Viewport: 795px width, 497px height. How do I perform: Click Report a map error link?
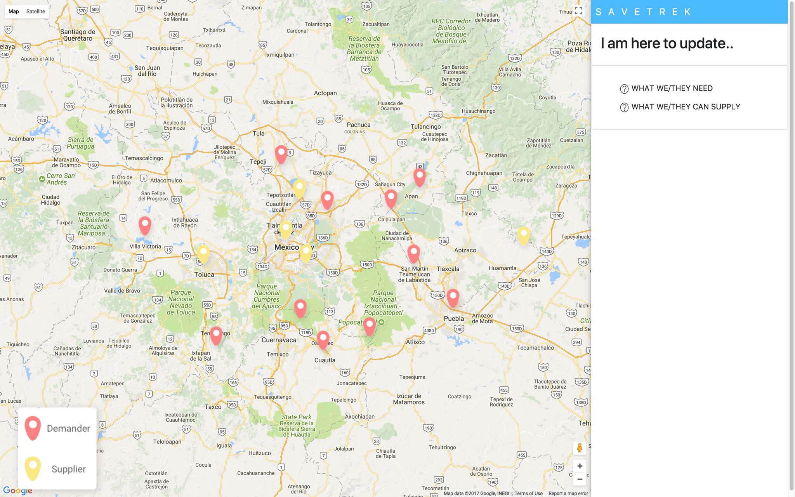(568, 494)
